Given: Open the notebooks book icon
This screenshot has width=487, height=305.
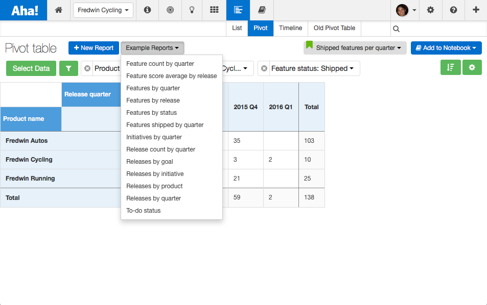Looking at the screenshot, I should pos(262,10).
